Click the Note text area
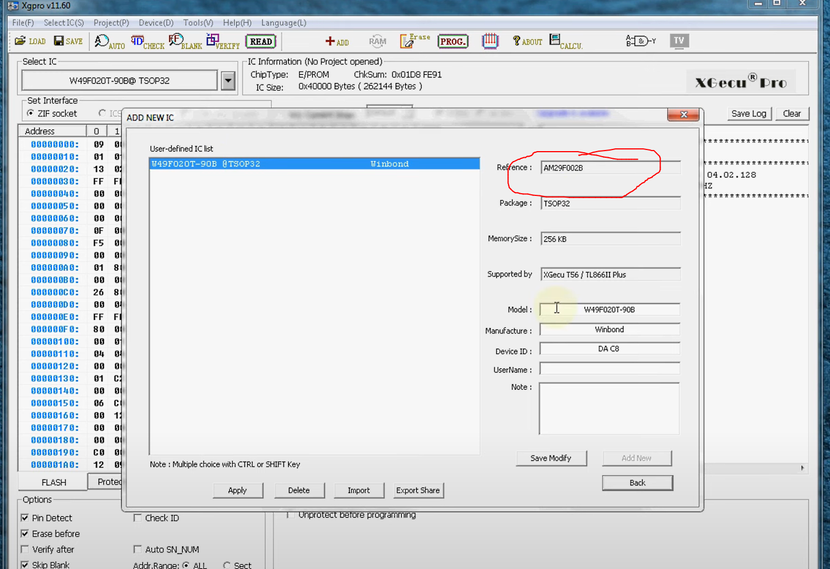 pyautogui.click(x=609, y=408)
